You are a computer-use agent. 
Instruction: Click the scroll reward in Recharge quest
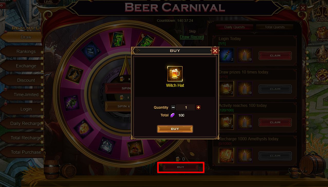(x=226, y=155)
